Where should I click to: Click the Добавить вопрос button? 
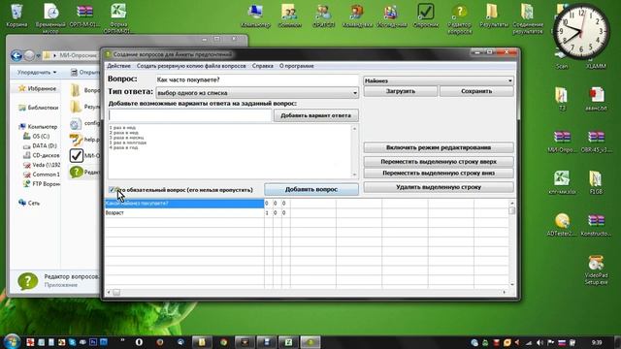click(311, 189)
